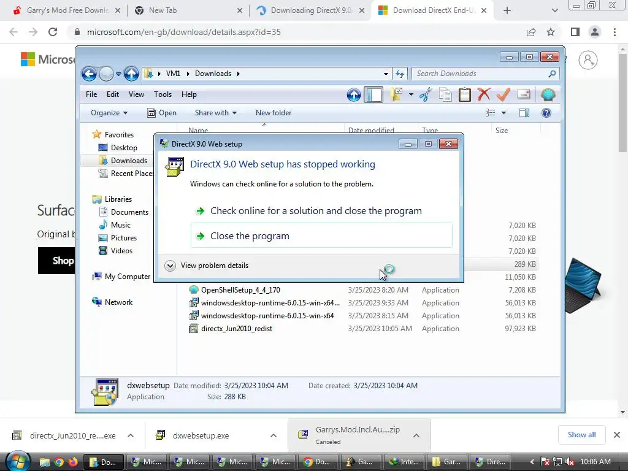Change your view icon in Explorer
This screenshot has height=471, width=628.
(491, 113)
